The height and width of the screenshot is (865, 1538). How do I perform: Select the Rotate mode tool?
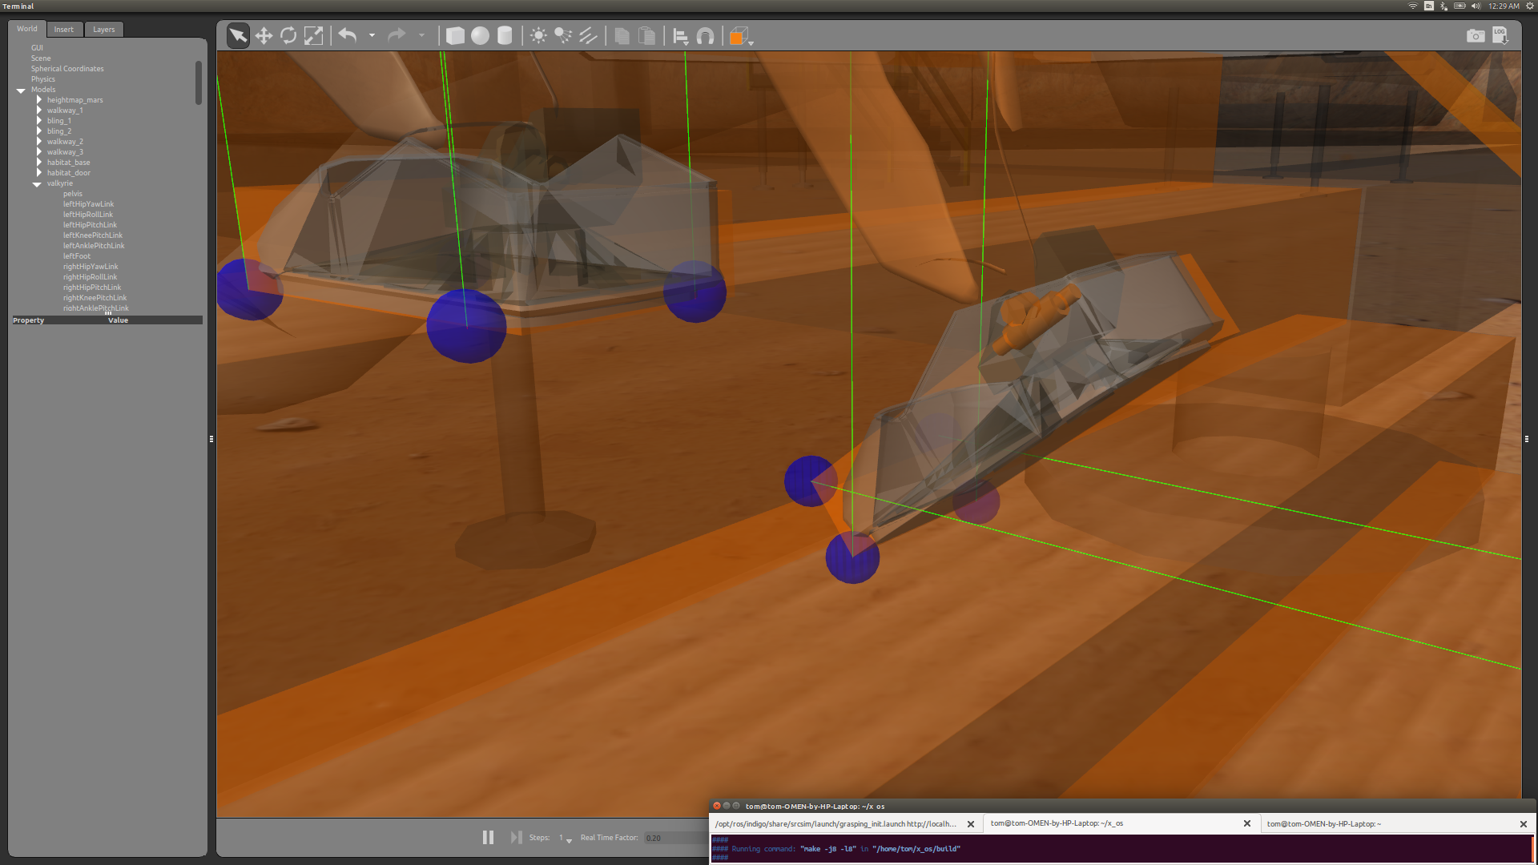pos(288,35)
